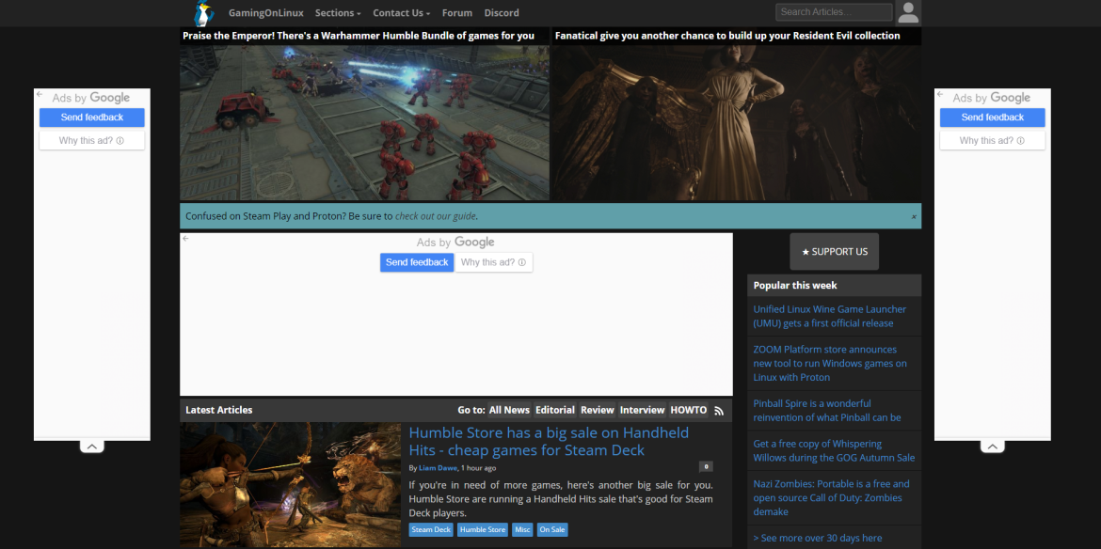Click 'See more over 30 days here'
Image resolution: width=1101 pixels, height=549 pixels.
click(818, 538)
